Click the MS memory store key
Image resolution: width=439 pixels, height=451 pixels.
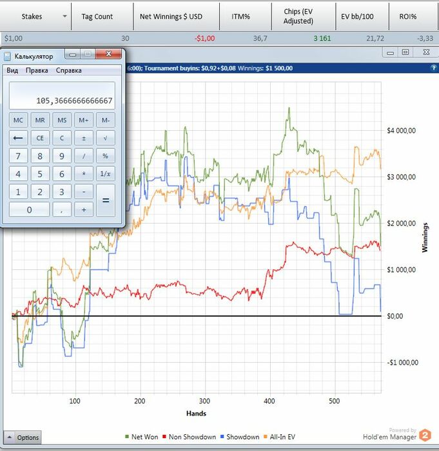click(x=62, y=120)
